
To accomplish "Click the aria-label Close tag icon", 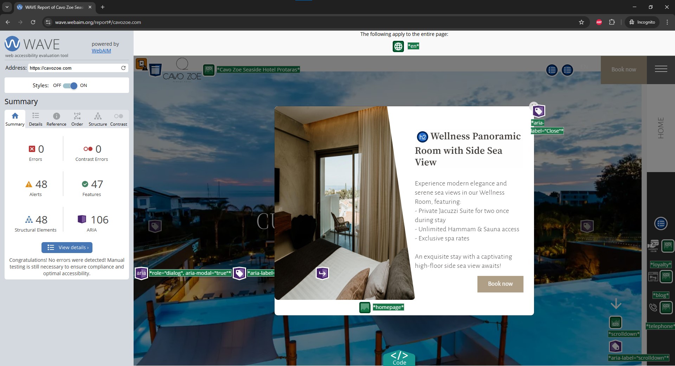I will 539,111.
